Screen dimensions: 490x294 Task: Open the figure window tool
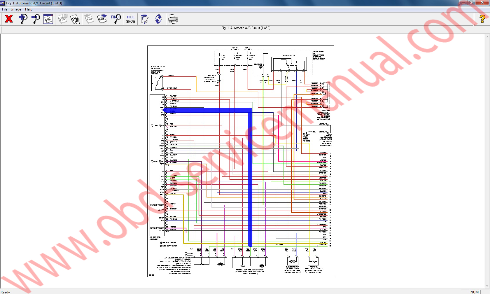click(48, 19)
